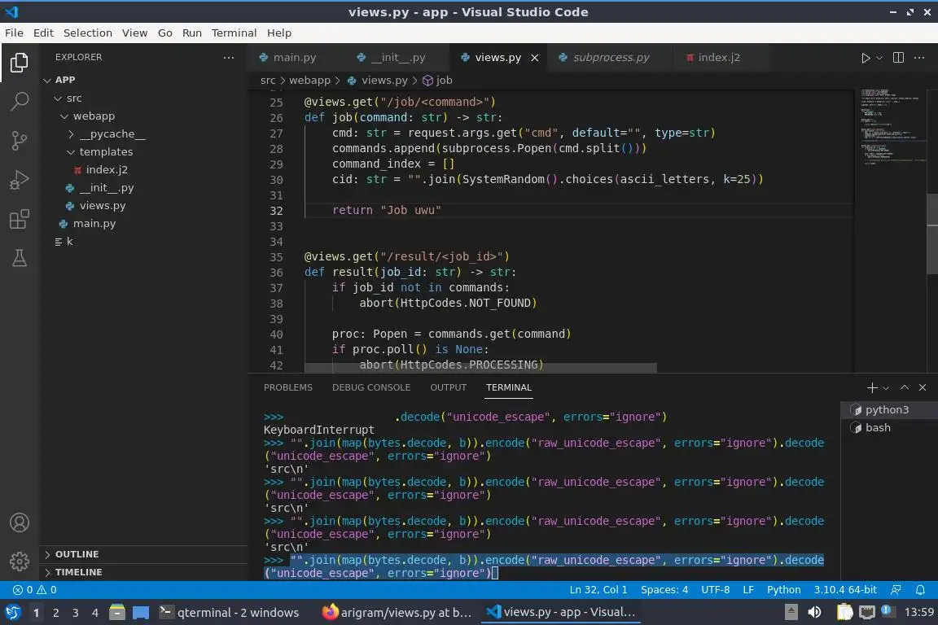Open the OUTPUT panel tab
Viewport: 938px width, 625px height.
pyautogui.click(x=448, y=387)
